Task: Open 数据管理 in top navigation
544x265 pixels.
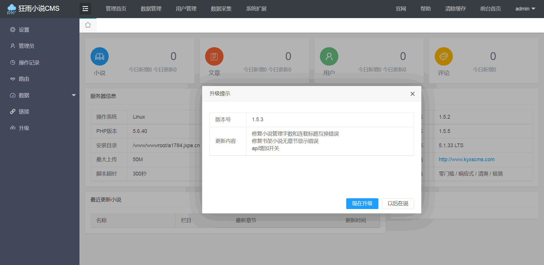Action: [x=151, y=9]
